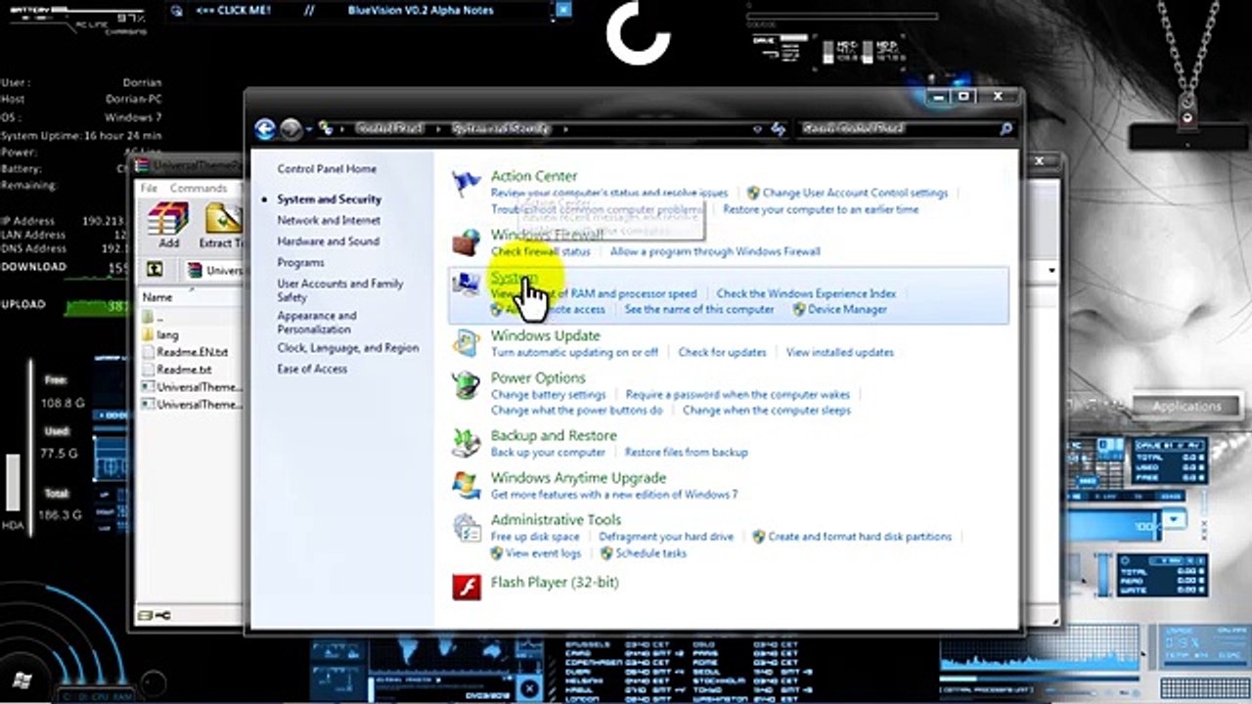Click Check for updates link
This screenshot has width=1252, height=704.
[x=722, y=352]
